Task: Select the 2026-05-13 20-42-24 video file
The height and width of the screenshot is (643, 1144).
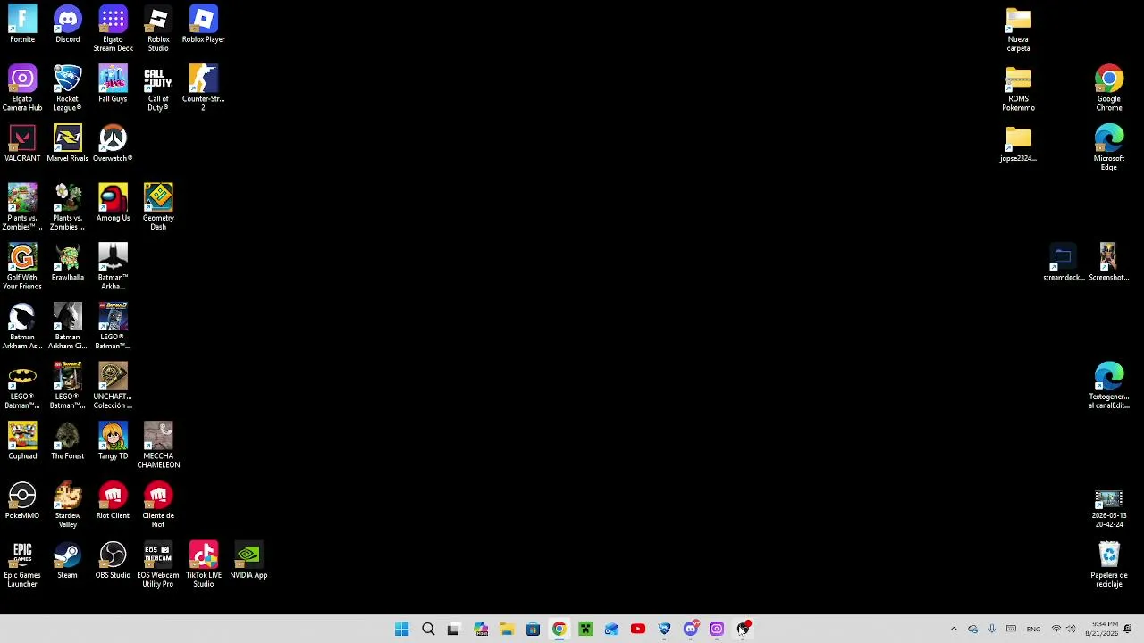Action: point(1108,509)
